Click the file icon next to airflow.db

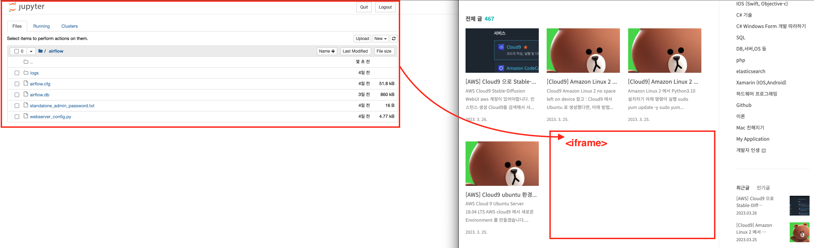(26, 94)
